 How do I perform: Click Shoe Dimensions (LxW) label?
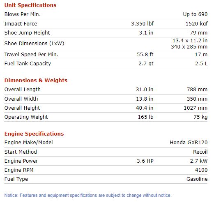pos(34,44)
